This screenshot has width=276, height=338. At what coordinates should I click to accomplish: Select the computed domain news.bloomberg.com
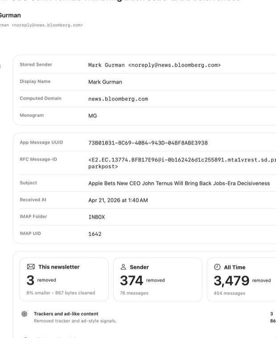(x=118, y=99)
